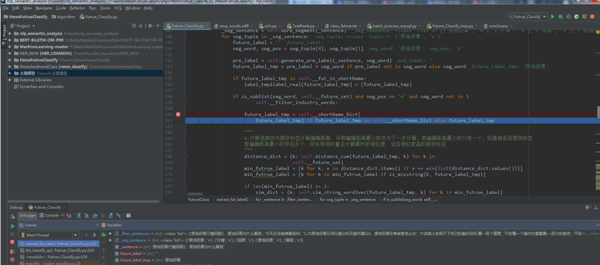Expand _filter_sentences variable
This screenshot has width=600, height=265.
(110, 233)
